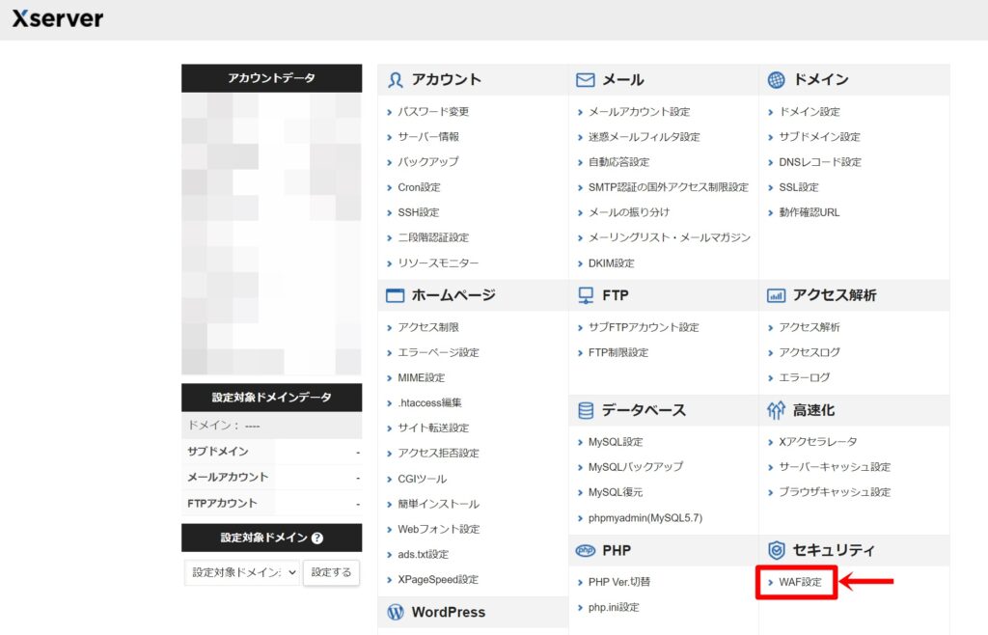Click the データベース database icon
Screen dimensions: 988x635
pyautogui.click(x=586, y=410)
